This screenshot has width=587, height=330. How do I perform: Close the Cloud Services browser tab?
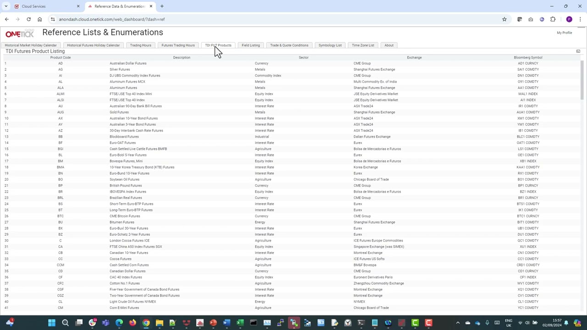coord(78,6)
